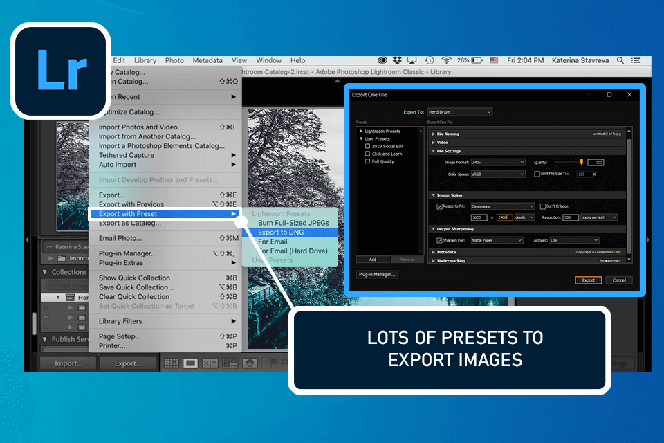Switch to Compare (XY) view

click(210, 363)
